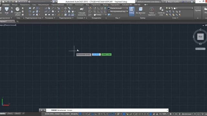Open the command line history arrow
This screenshot has width=207, height=116.
pyautogui.click(x=168, y=110)
